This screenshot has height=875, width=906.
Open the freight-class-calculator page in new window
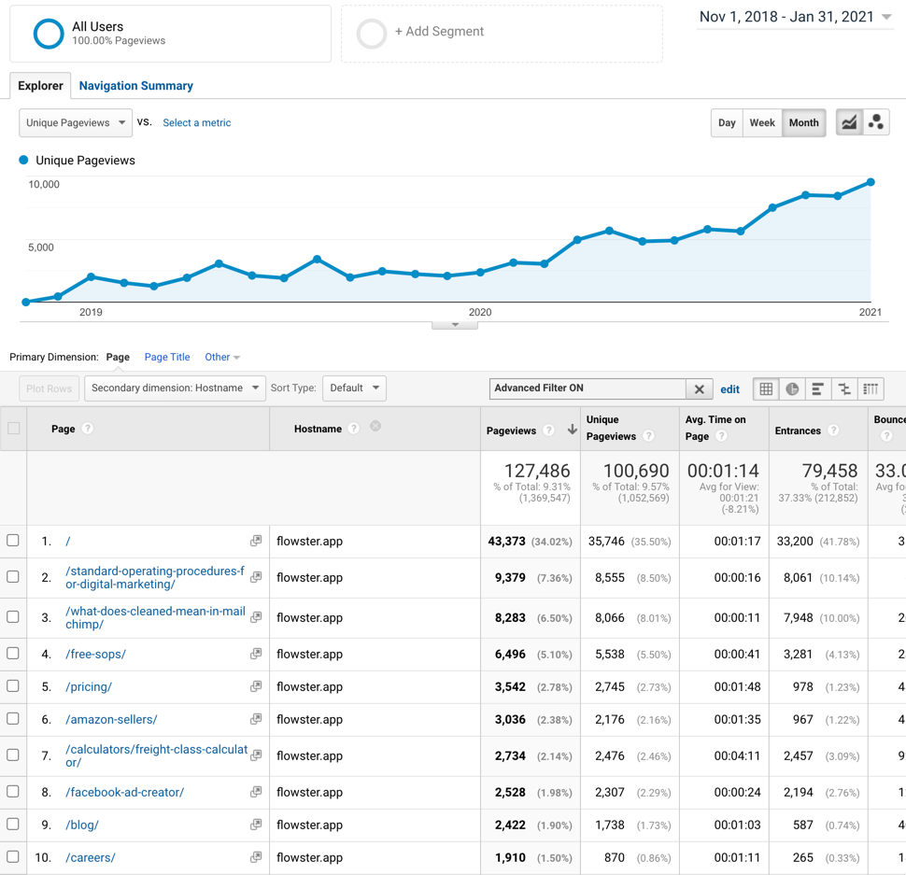tap(255, 755)
